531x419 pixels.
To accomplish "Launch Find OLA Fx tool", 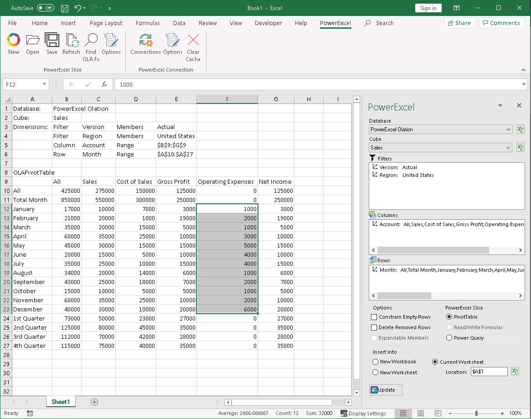I will (x=91, y=47).
